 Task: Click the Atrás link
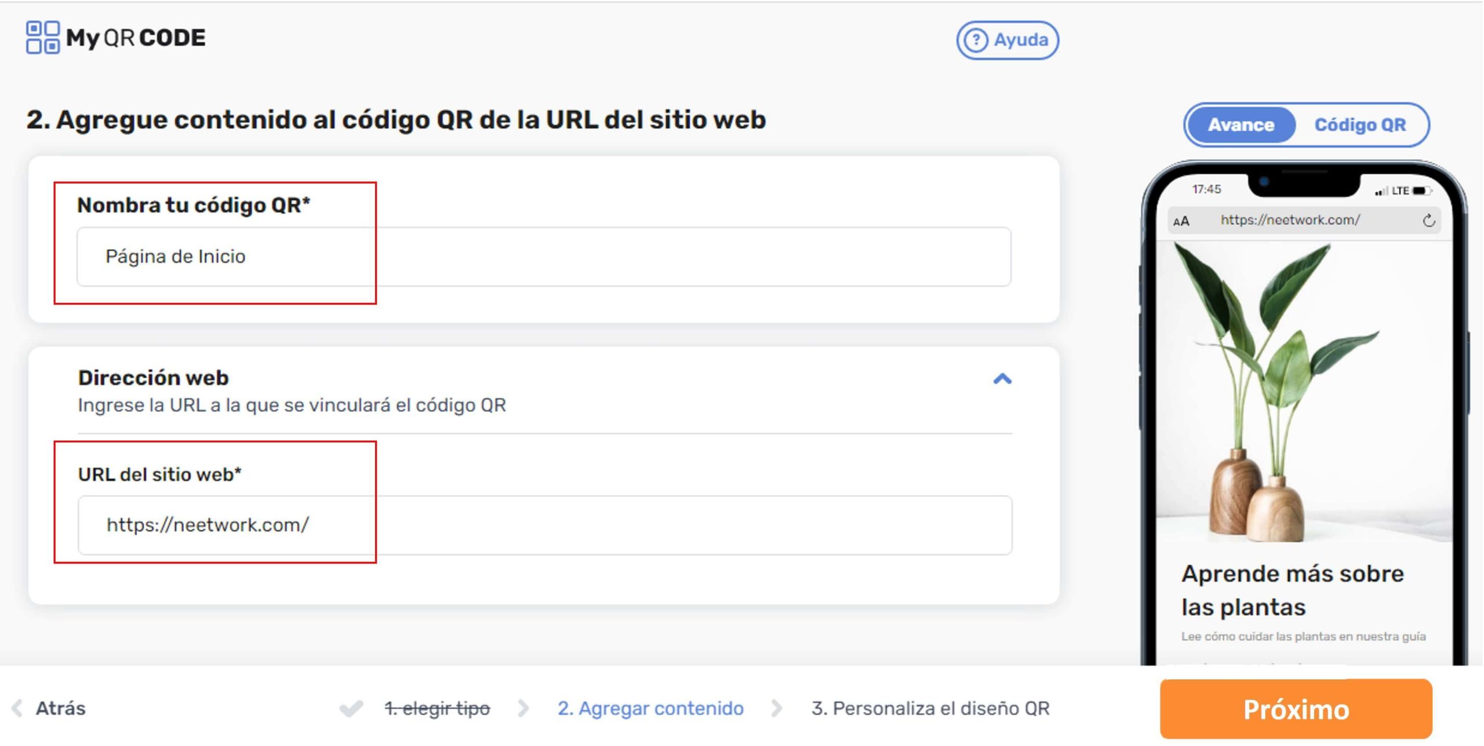[61, 708]
